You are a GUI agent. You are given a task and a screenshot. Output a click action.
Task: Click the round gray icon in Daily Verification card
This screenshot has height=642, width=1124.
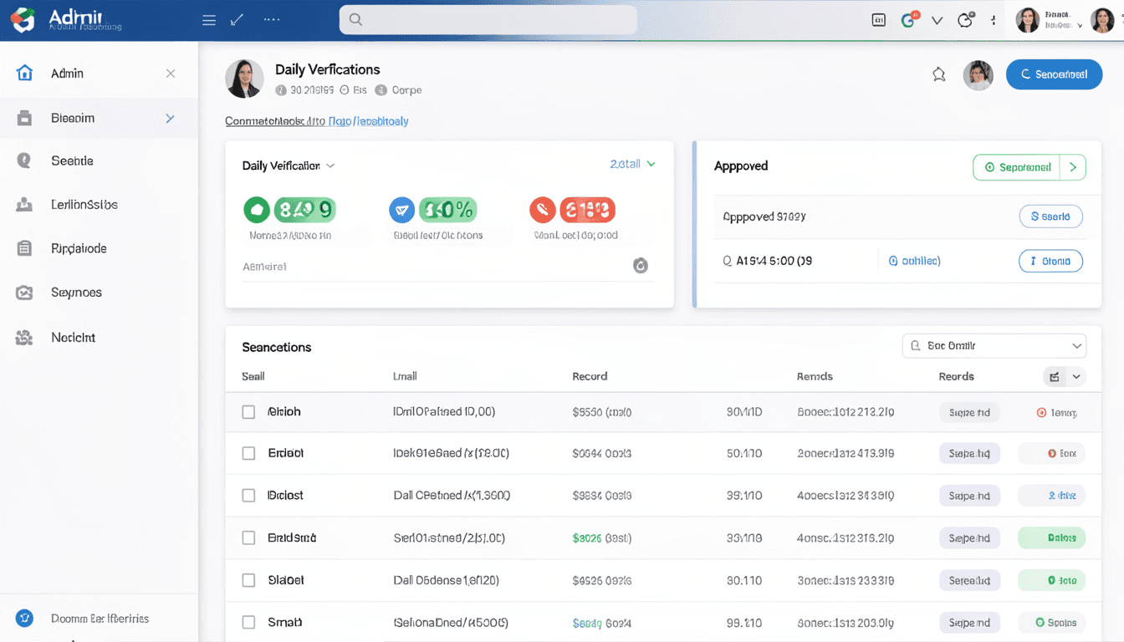[x=641, y=266]
